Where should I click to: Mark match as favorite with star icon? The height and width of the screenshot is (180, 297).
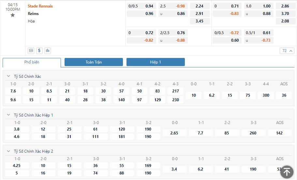click(13, 15)
